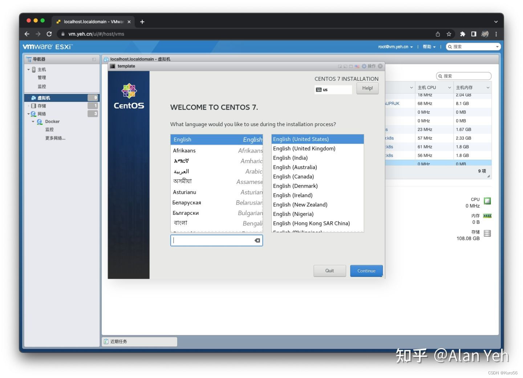Click the Continue button
The width and height of the screenshot is (523, 378).
point(366,271)
